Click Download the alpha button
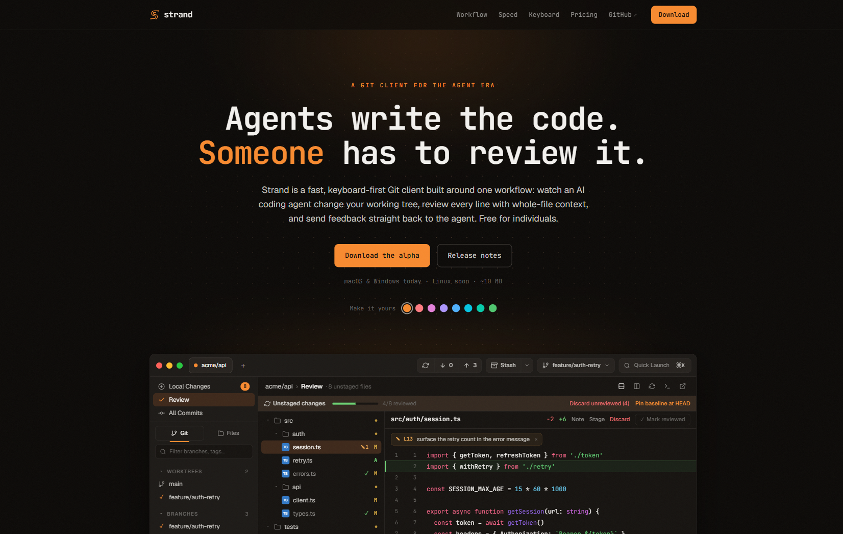Viewport: 843px width, 534px height. 382,256
